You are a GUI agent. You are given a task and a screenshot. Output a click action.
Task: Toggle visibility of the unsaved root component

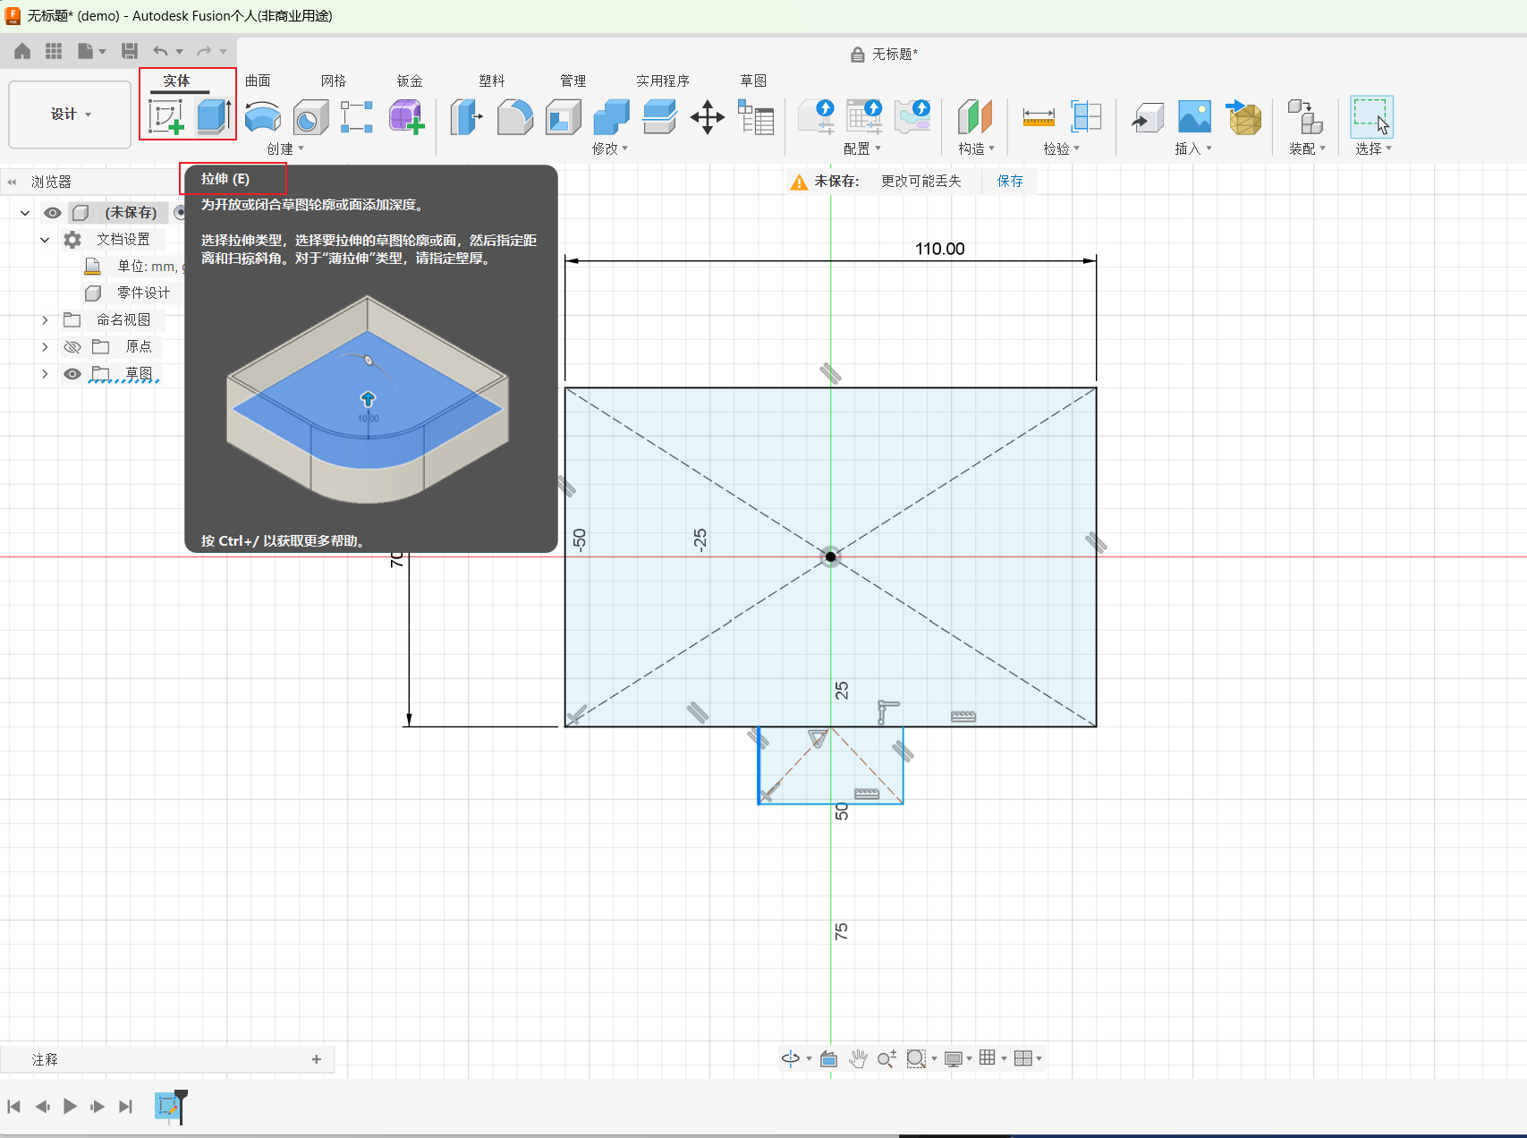[53, 213]
